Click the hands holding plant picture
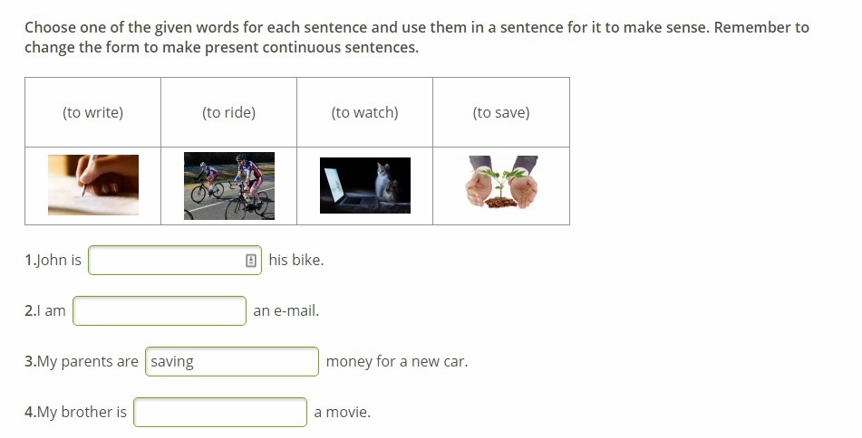The image size is (862, 438). point(501,184)
